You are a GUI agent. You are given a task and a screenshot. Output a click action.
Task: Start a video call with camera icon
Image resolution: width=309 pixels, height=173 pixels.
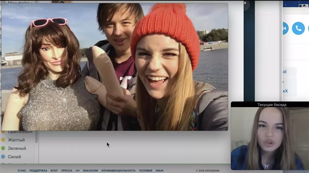[285, 28]
